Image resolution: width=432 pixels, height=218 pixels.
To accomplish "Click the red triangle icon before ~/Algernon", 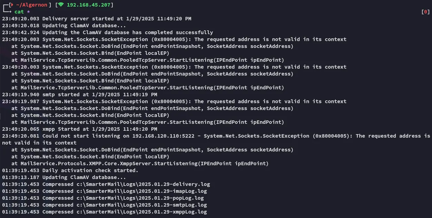I will click(12, 4).
